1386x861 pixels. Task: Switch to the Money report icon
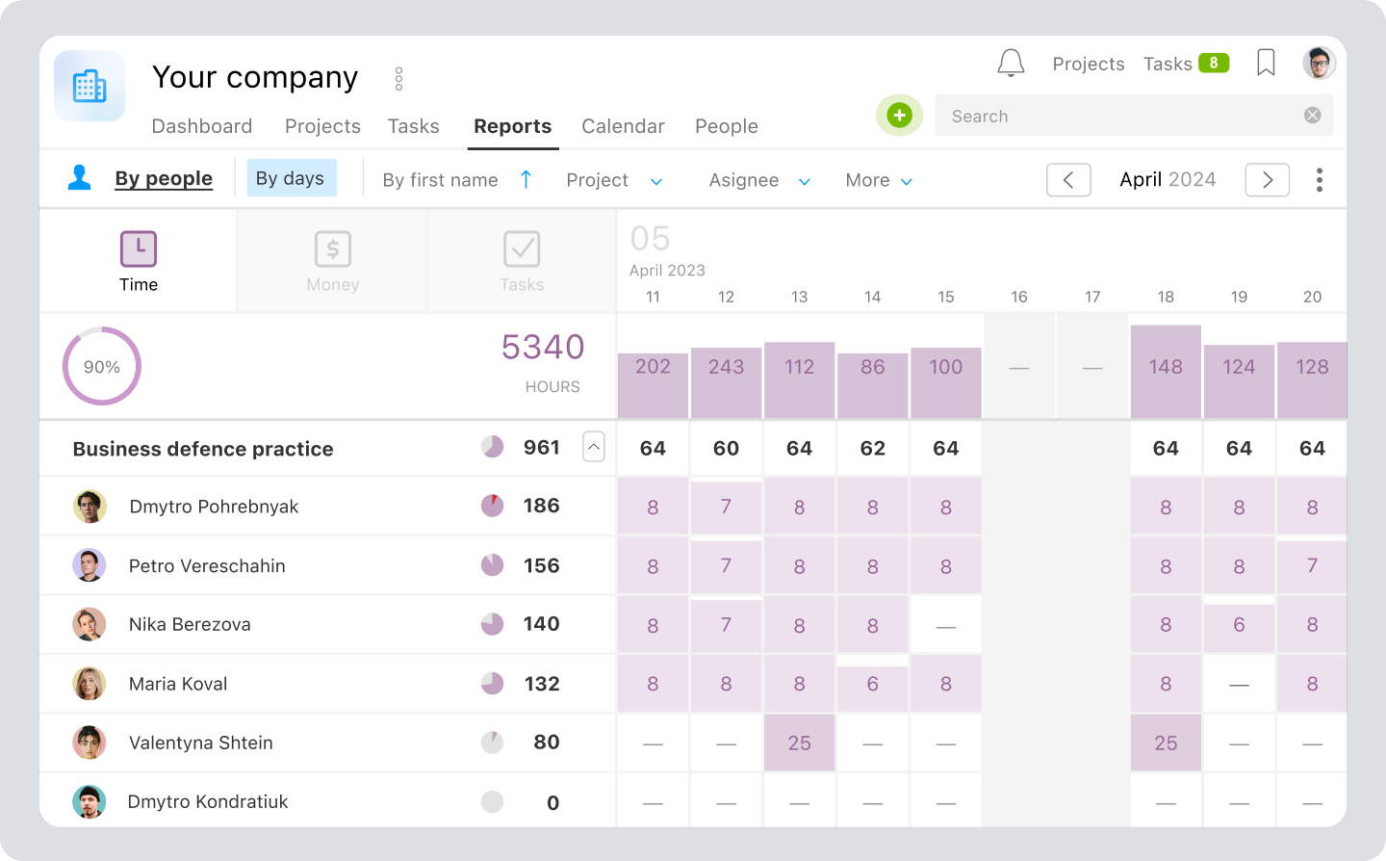pos(332,248)
